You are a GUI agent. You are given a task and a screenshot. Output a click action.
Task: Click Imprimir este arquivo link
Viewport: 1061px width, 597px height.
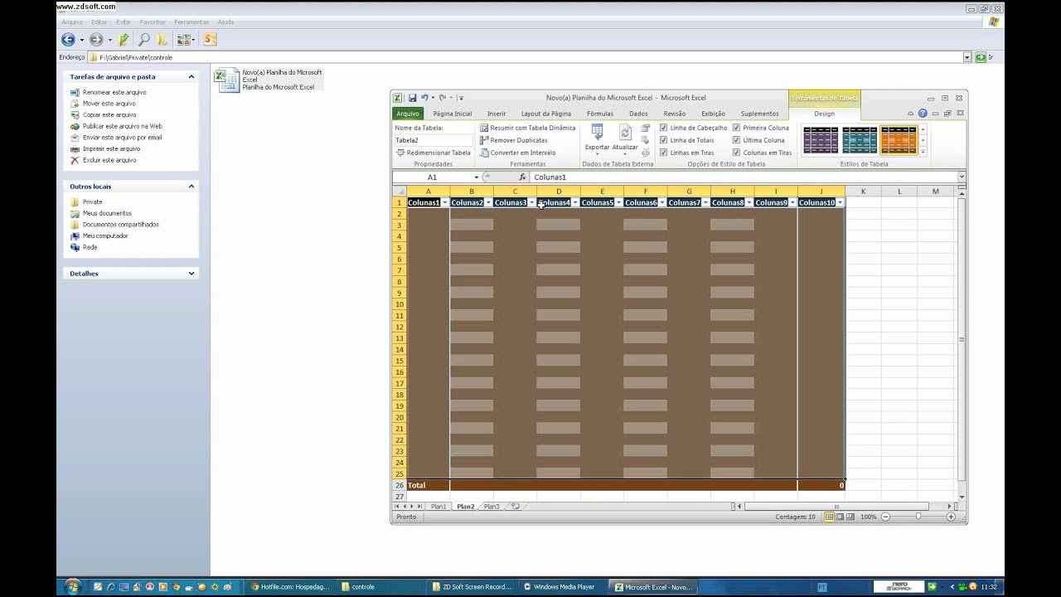point(111,148)
